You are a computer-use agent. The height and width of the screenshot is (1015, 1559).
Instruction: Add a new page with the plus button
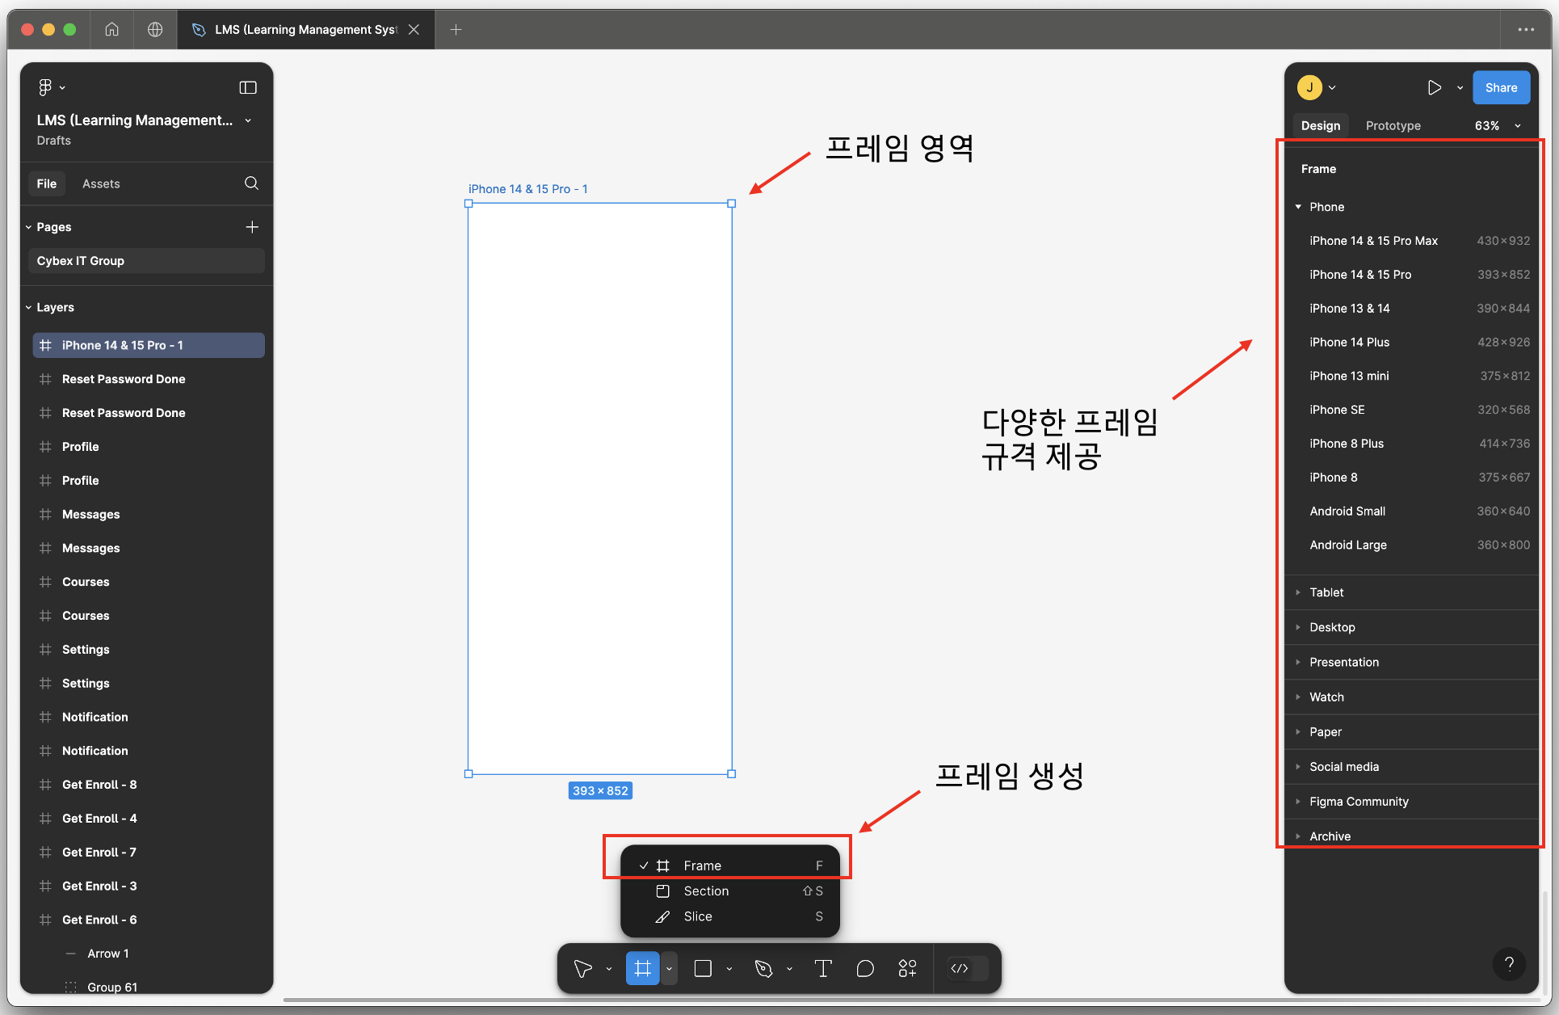click(x=252, y=227)
